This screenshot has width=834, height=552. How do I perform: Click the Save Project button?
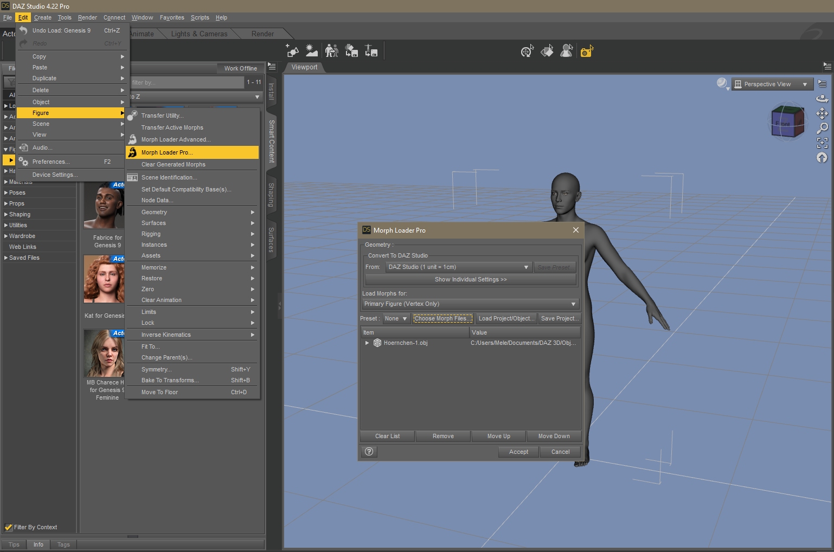pos(560,318)
